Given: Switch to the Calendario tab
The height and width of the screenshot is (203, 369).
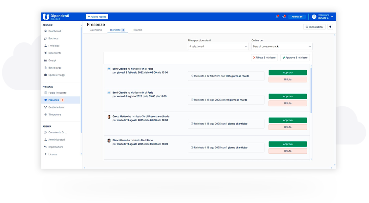Looking at the screenshot, I should click(96, 30).
